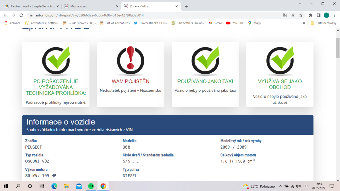Switch CES keyboard language indicator
The width and height of the screenshot is (340, 191).
click(x=306, y=186)
